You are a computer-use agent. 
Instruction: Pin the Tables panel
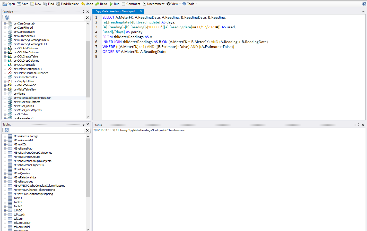tap(83, 124)
